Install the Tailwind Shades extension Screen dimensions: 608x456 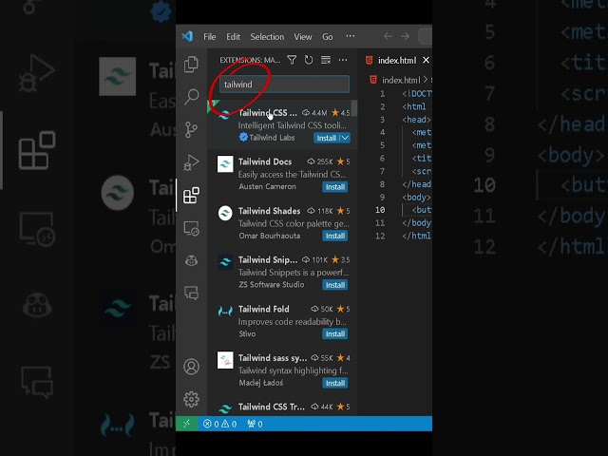click(335, 236)
